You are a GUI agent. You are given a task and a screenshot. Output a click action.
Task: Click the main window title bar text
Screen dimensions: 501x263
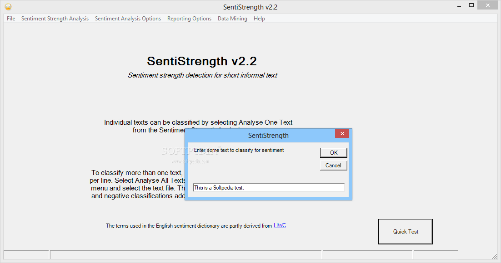250,7
